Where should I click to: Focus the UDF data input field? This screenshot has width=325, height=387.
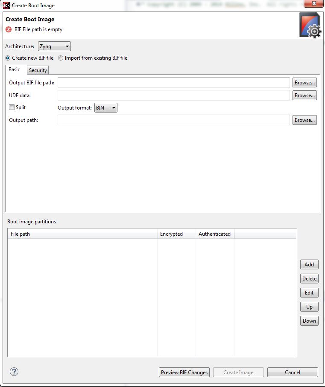[174, 95]
